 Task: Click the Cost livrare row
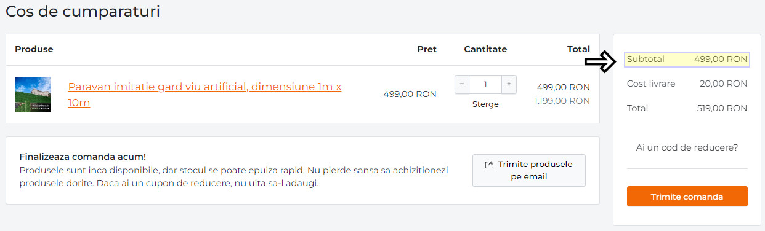tap(687, 84)
